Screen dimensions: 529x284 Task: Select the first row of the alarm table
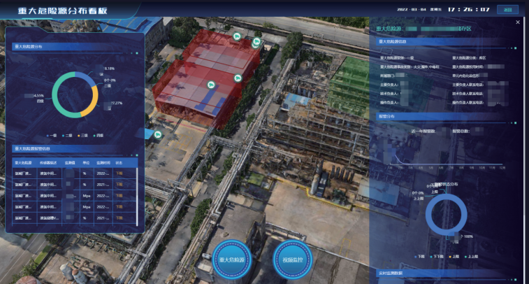pos(70,173)
